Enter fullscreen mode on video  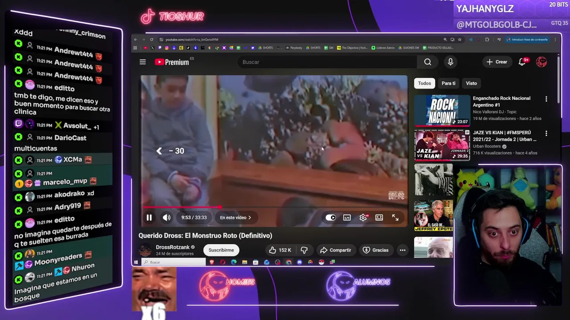click(395, 217)
